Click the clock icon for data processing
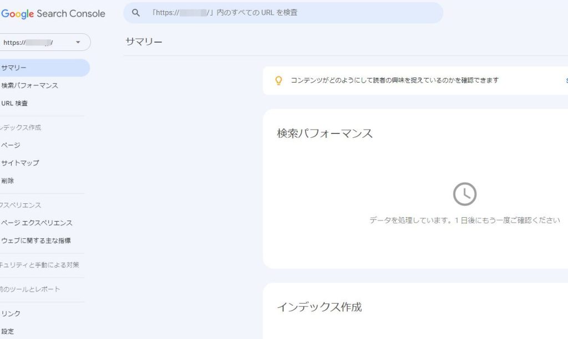The height and width of the screenshot is (339, 568). (x=464, y=194)
